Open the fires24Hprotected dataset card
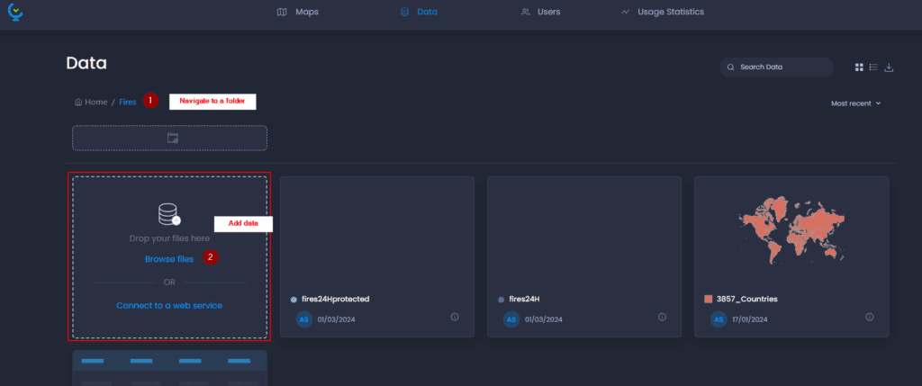 [x=377, y=256]
